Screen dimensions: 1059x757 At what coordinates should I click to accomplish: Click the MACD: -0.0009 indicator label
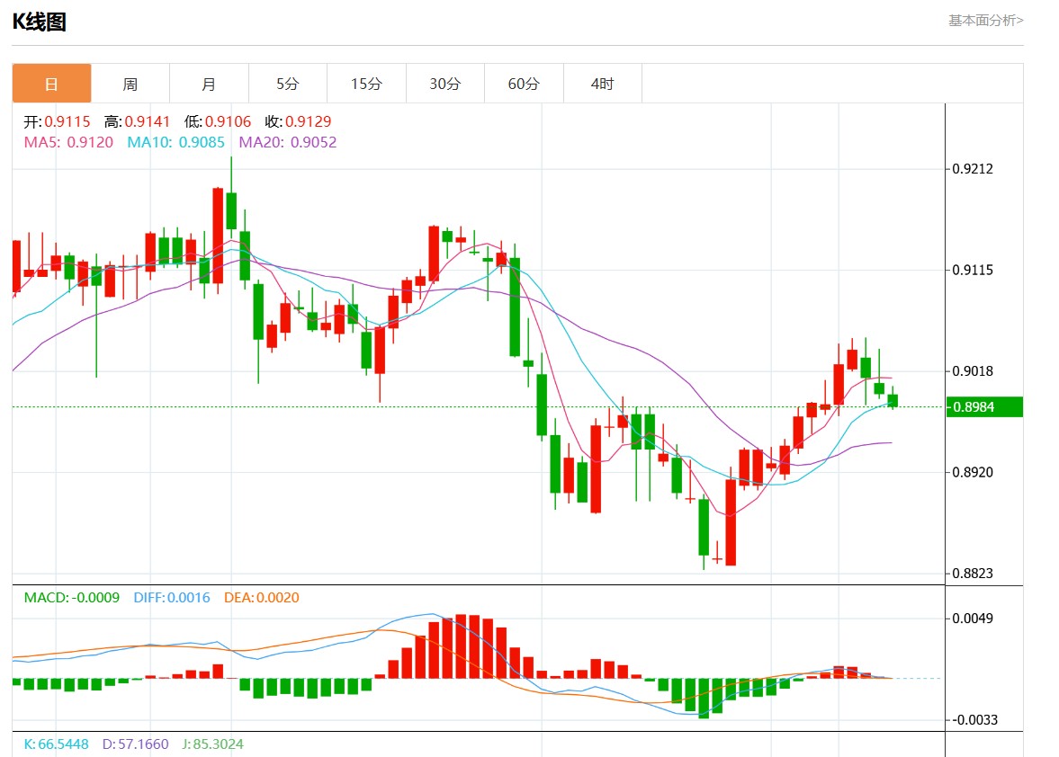[x=72, y=598]
